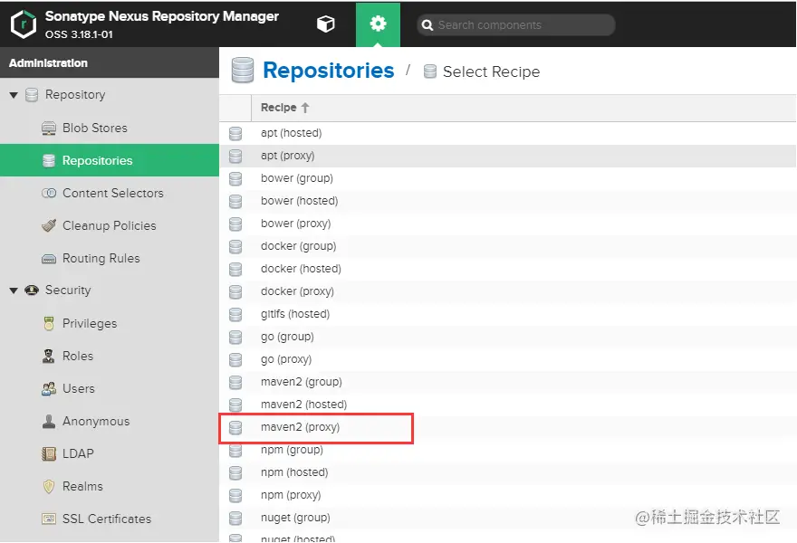
Task: Open LDAP settings
Action: [110, 453]
